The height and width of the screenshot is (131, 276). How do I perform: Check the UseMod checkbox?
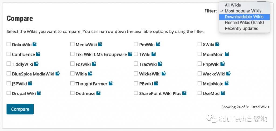tap(199, 93)
